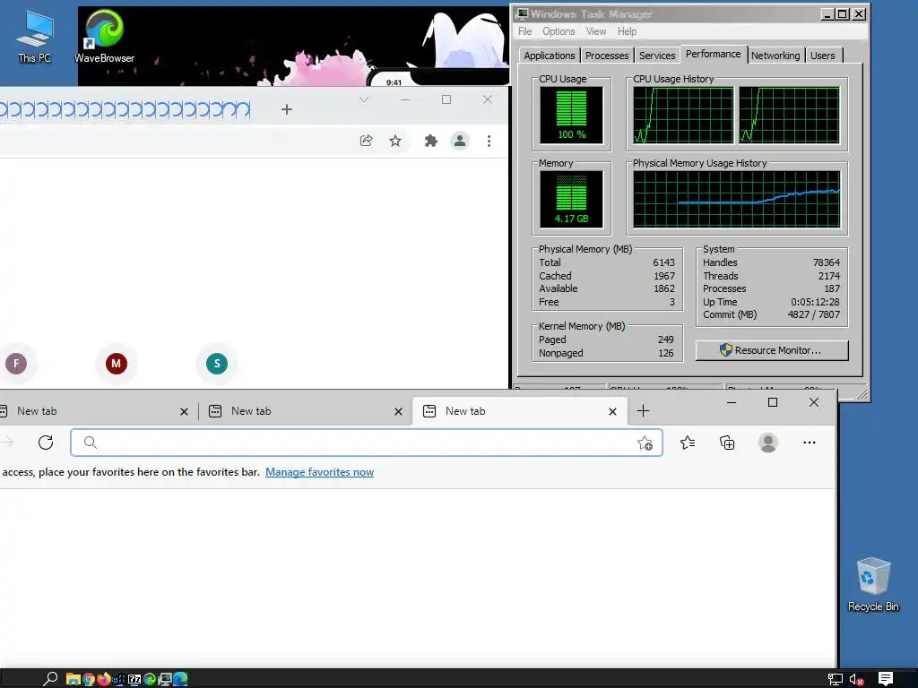
Task: Open the Edge Collections icon
Action: click(727, 443)
